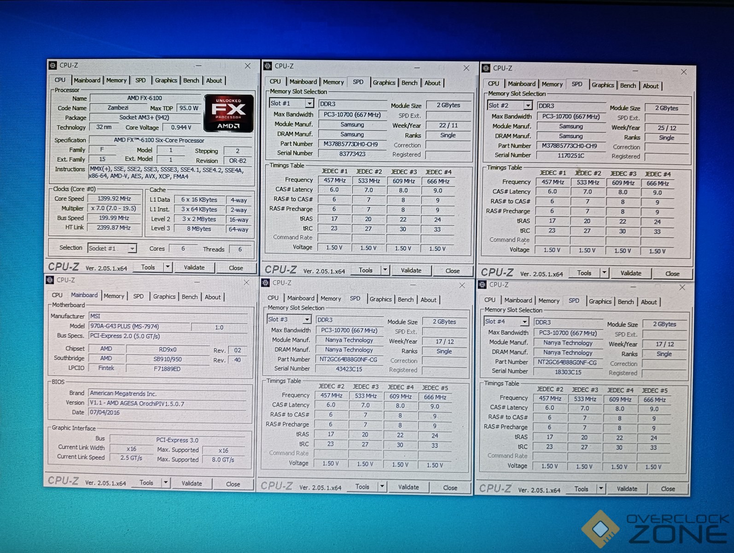Open the Memory tab in the FX-6100 processor window

(x=116, y=80)
